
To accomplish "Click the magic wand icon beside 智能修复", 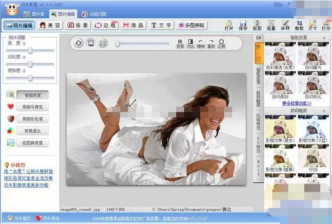I will [x=11, y=94].
